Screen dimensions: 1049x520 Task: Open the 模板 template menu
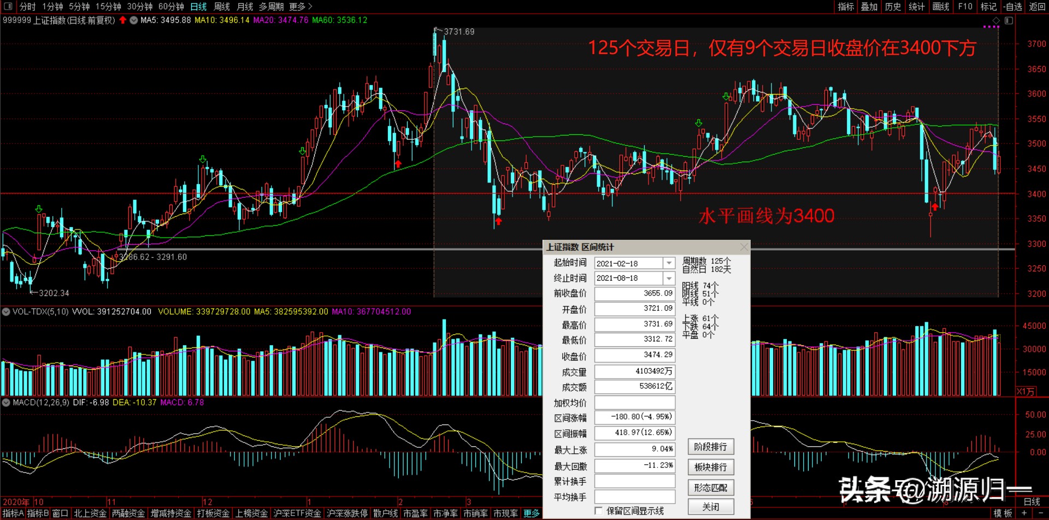click(1003, 513)
